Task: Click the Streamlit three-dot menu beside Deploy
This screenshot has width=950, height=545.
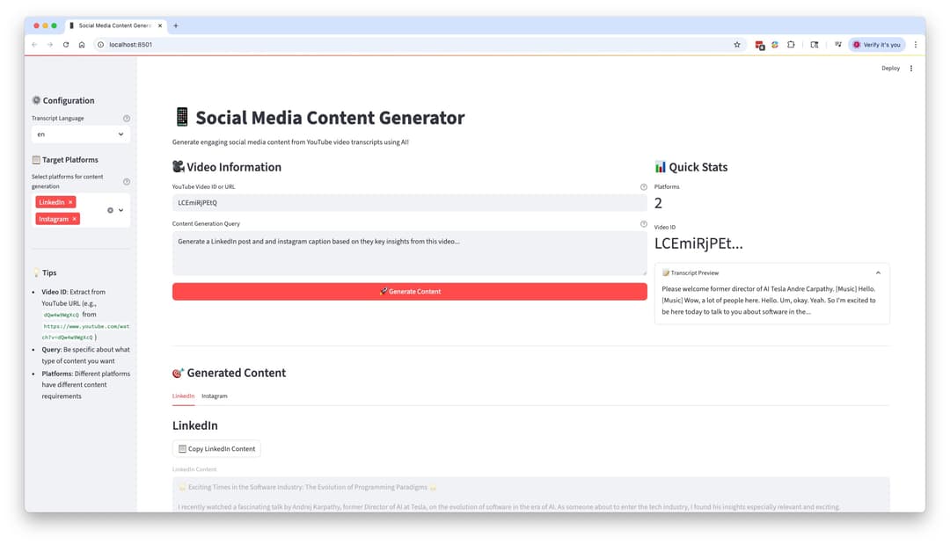Action: (911, 69)
